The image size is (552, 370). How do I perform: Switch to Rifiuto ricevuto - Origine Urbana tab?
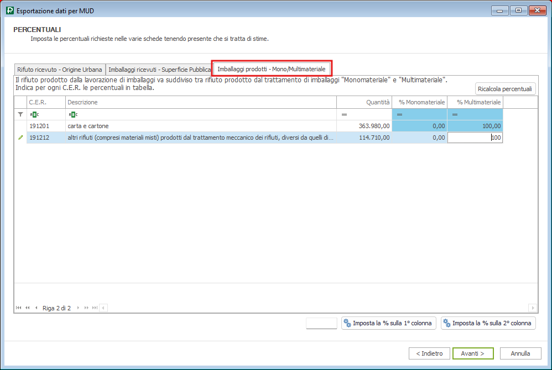point(60,70)
